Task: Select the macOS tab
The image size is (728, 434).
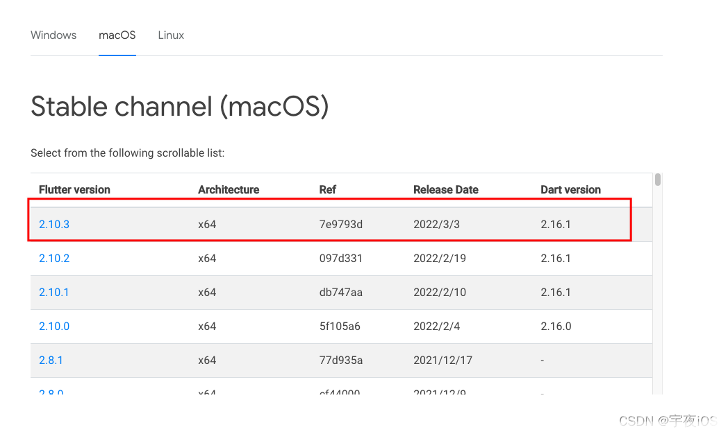Action: pyautogui.click(x=117, y=35)
